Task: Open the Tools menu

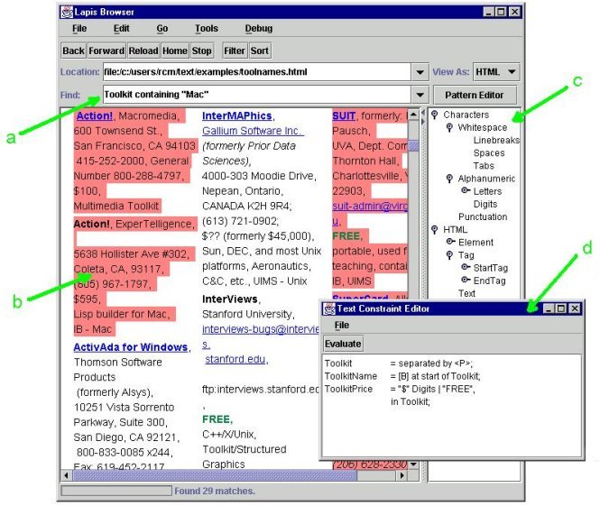Action: [206, 29]
